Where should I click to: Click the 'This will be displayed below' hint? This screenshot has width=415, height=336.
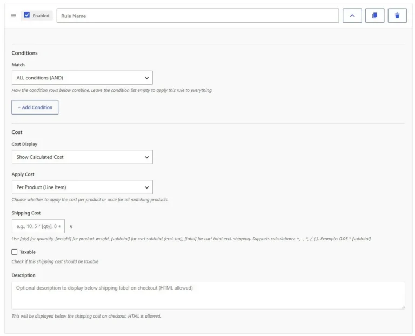click(86, 316)
